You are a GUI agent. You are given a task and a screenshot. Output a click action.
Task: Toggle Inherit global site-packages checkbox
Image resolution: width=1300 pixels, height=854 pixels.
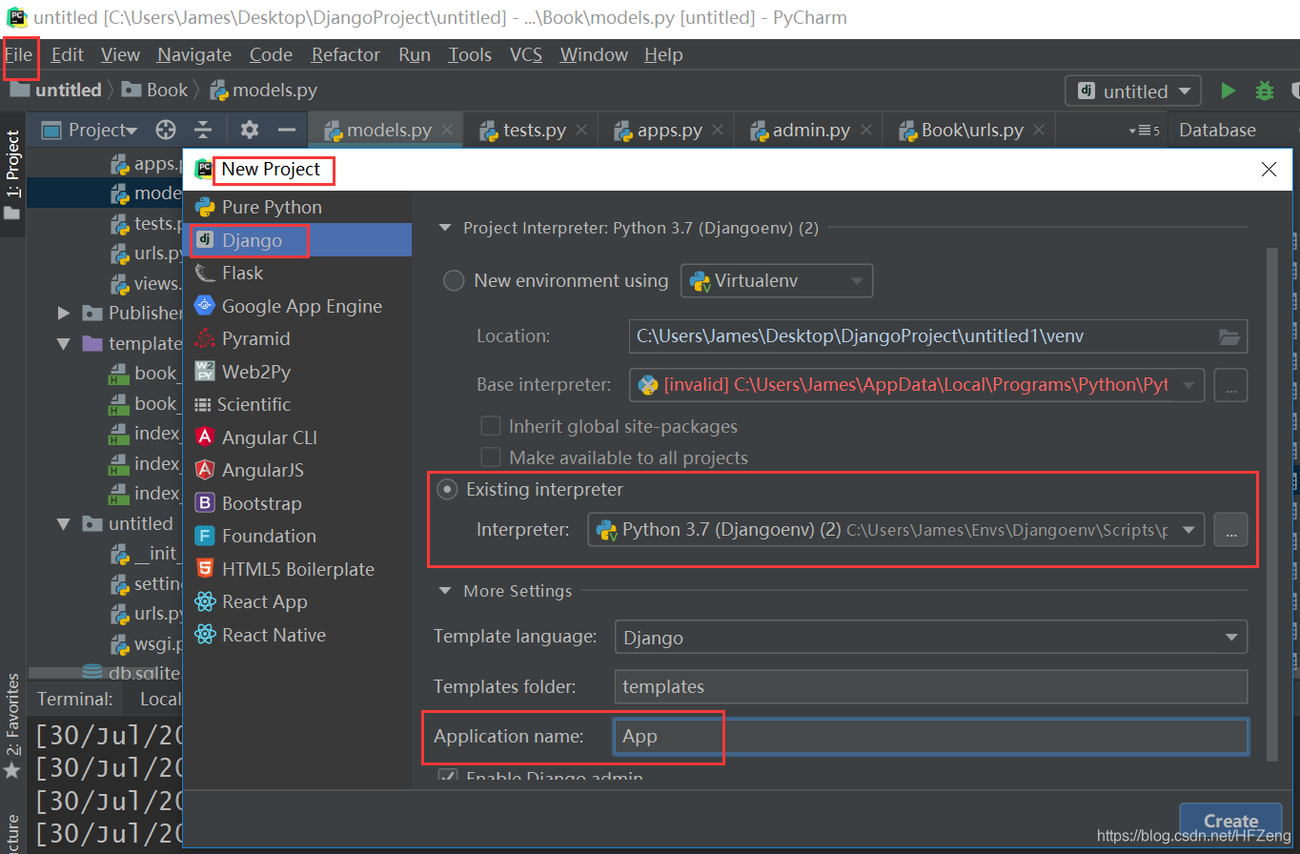[491, 426]
